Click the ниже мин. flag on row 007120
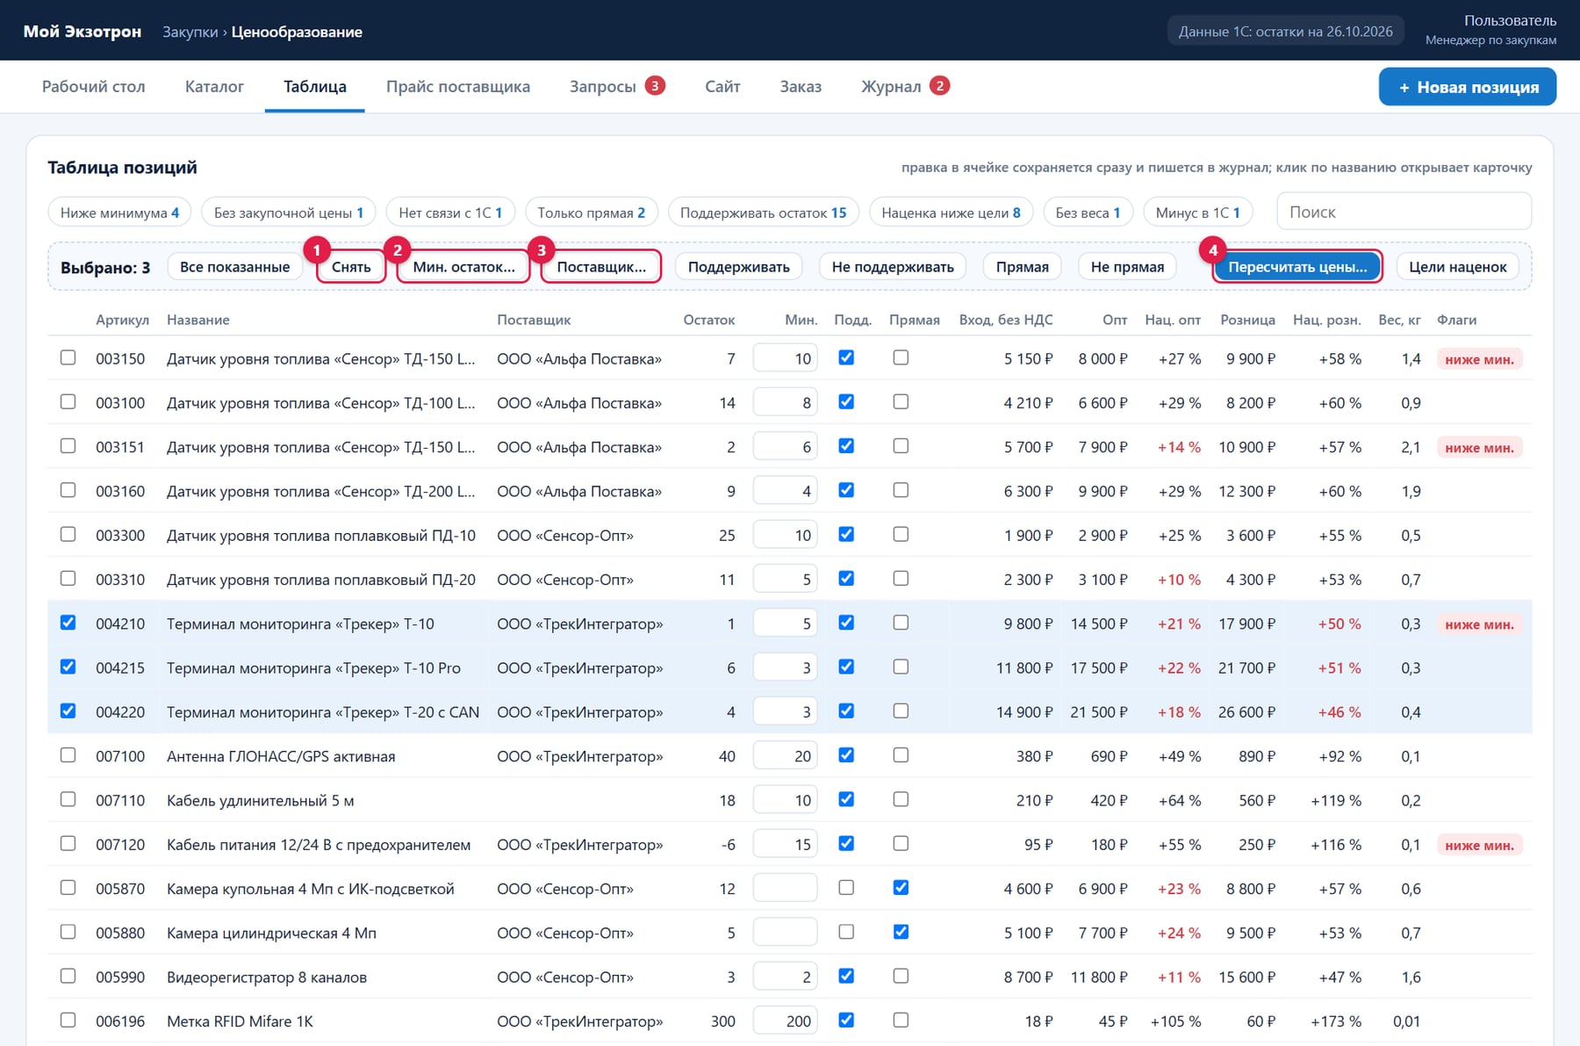This screenshot has height=1046, width=1580. pos(1479,845)
